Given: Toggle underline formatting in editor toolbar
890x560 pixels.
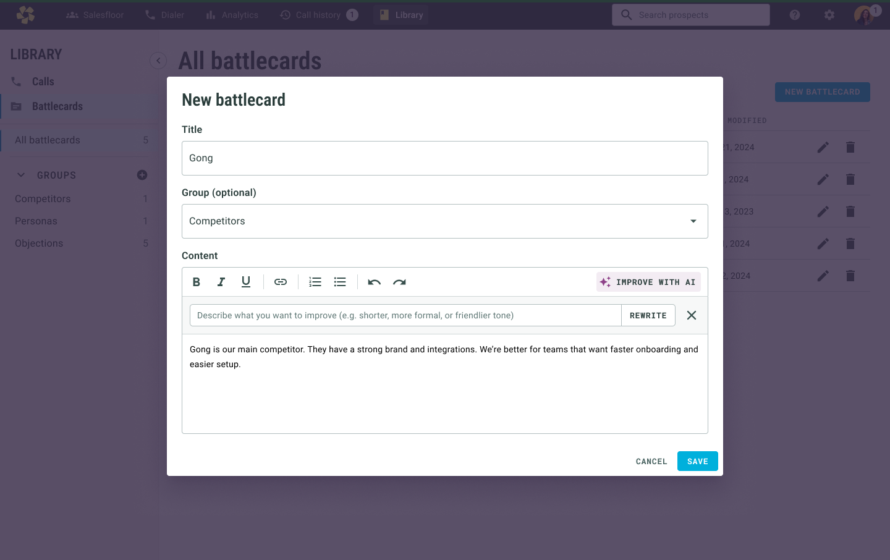Looking at the screenshot, I should [246, 282].
